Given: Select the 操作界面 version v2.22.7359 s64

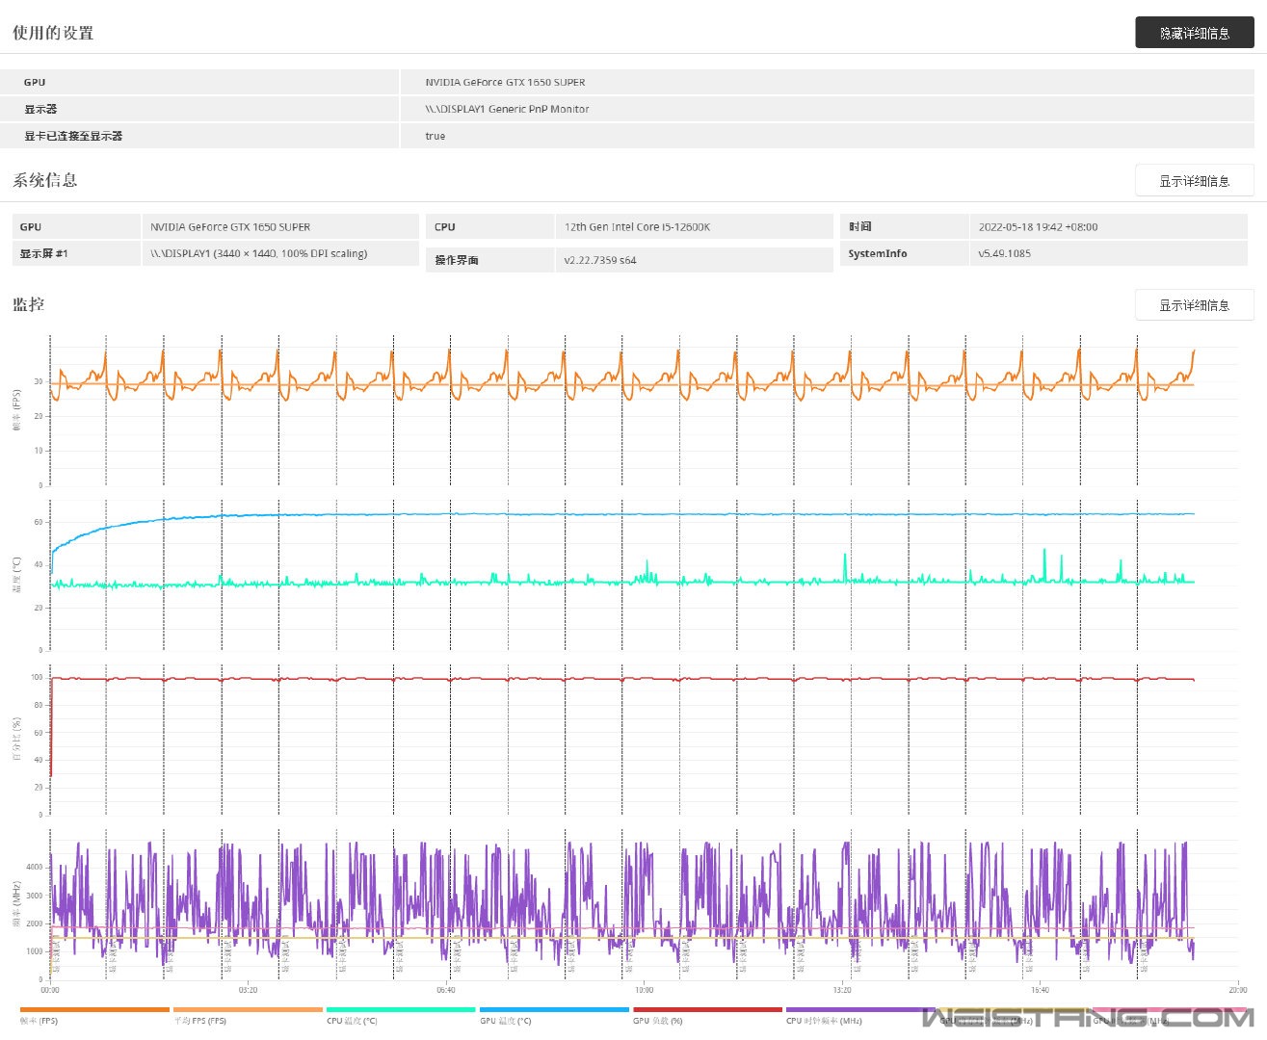Looking at the screenshot, I should click(599, 260).
